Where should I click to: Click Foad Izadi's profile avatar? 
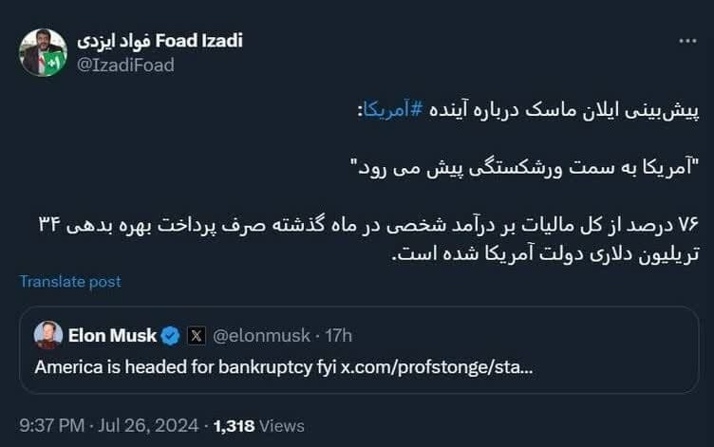tap(44, 52)
